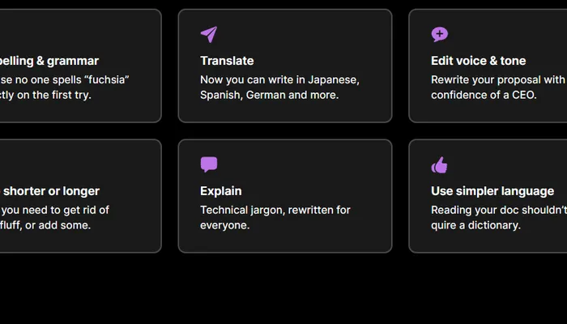Click the Explain speech bubble icon
Viewport: 567px width, 324px height.
pyautogui.click(x=209, y=164)
